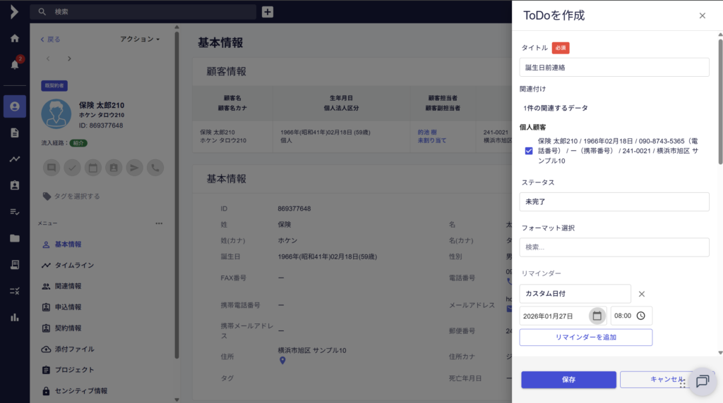This screenshot has height=403, width=723.
Task: Select タイムライン in the customer menu
Action: [x=74, y=265]
